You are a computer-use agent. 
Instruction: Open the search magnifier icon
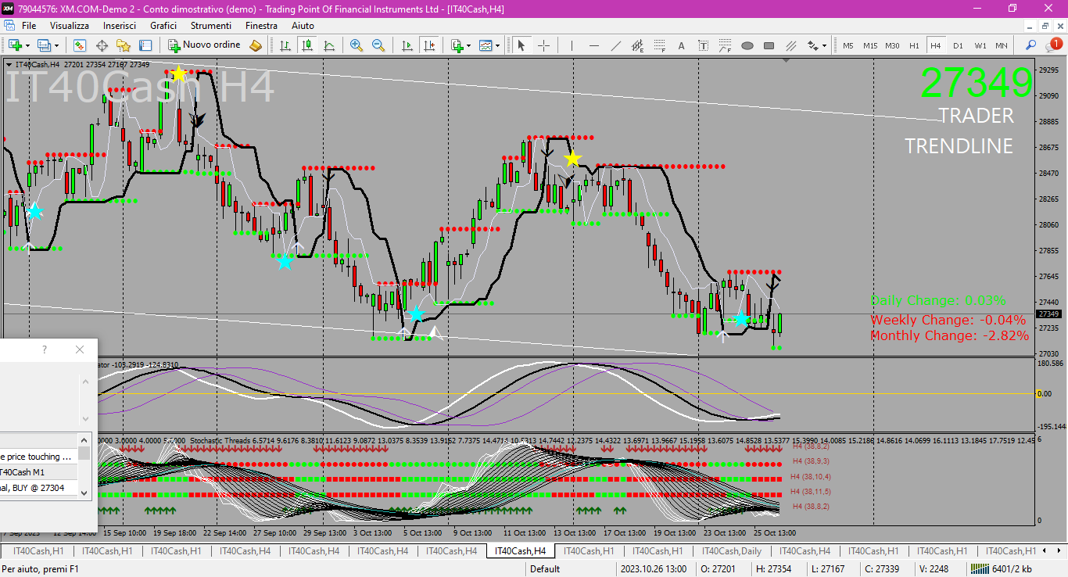point(1031,45)
